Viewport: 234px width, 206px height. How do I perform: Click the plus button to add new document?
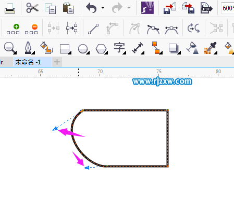click(57, 62)
